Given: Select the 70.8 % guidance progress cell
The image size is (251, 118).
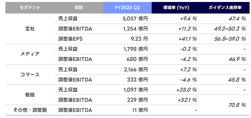Looking at the screenshot, I should 237,105.
